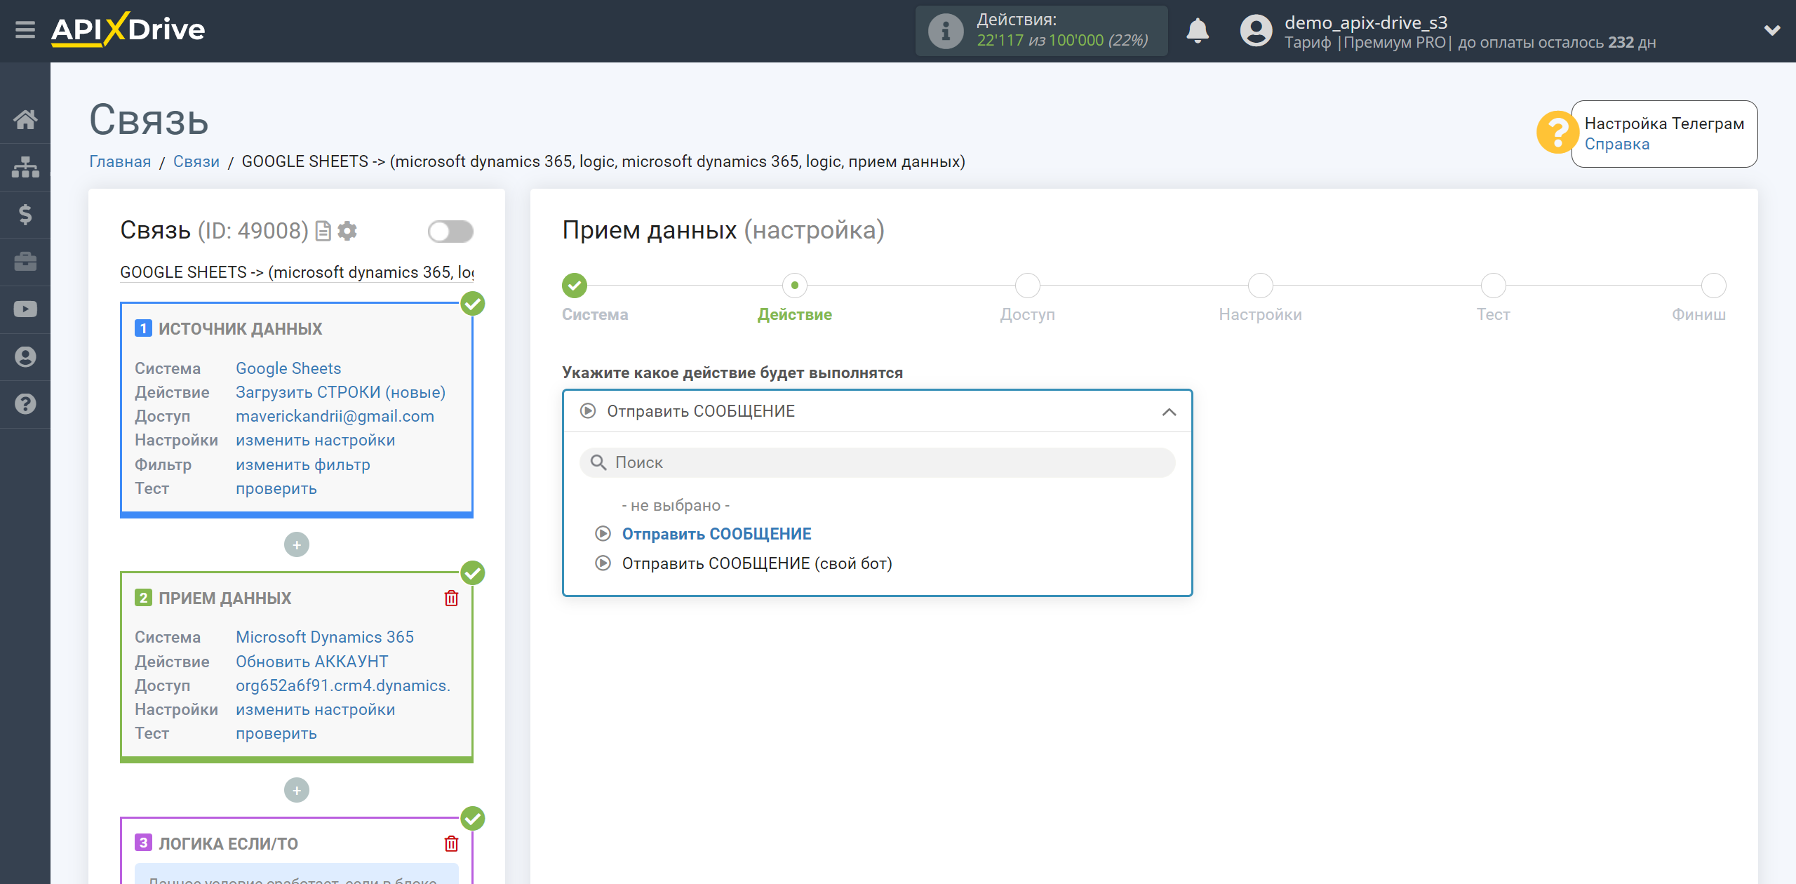
Task: Click ИСТОЧНИК ДАННЫХ block header
Action: click(x=240, y=328)
